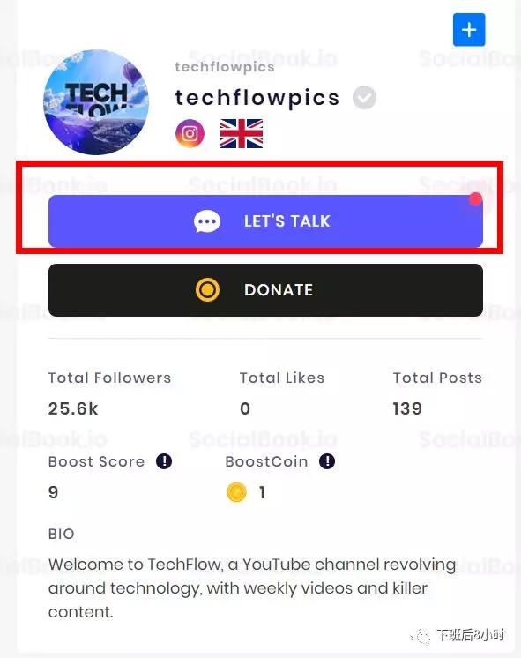Click the small grey techflowpics handle
This screenshot has height=658, width=521.
pyautogui.click(x=225, y=67)
